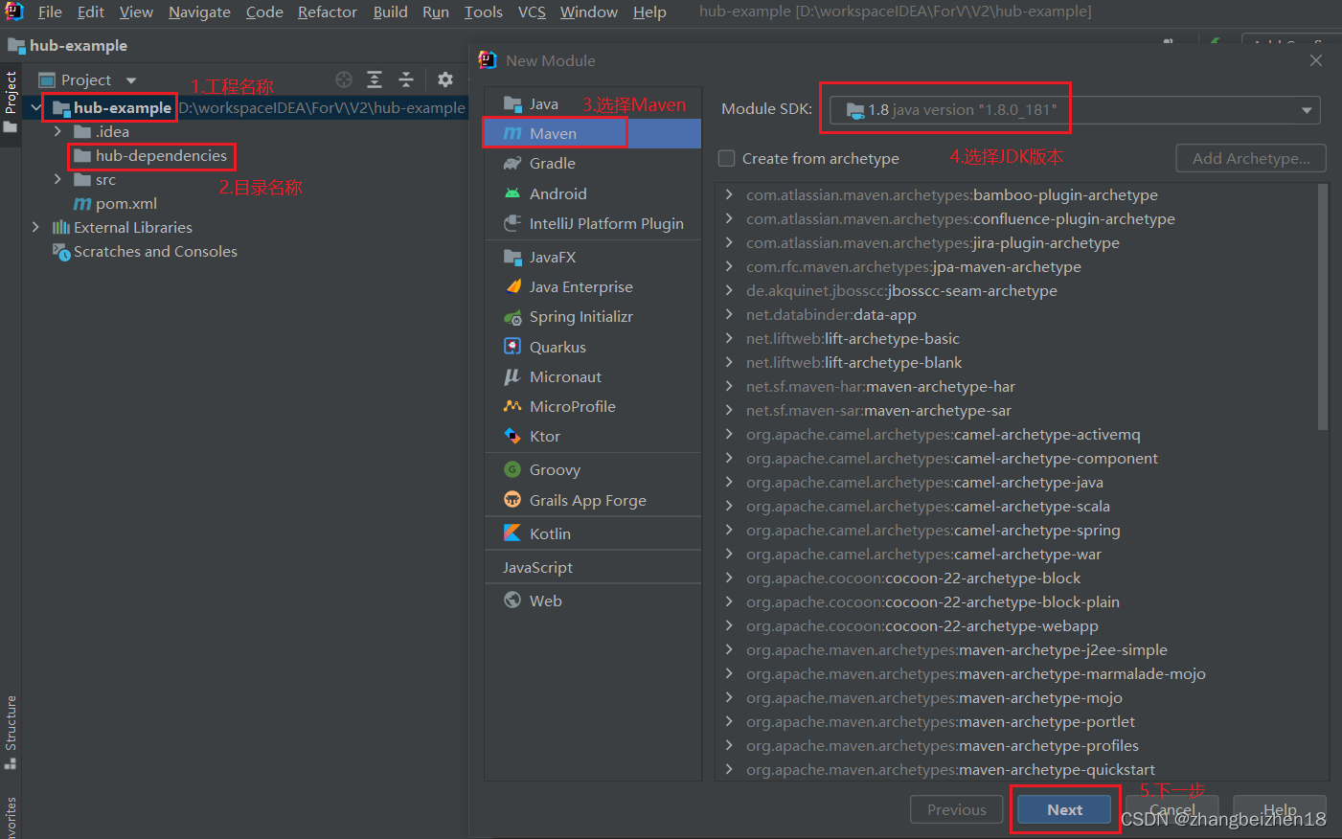Viewport: 1342px width, 839px height.
Task: Select the Groovy module type
Action: (592, 469)
